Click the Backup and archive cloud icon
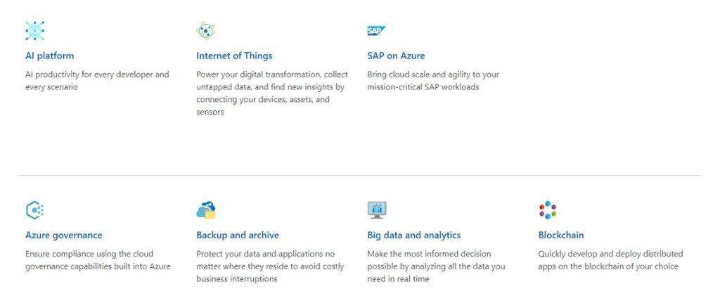The width and height of the screenshot is (720, 303). click(x=206, y=209)
